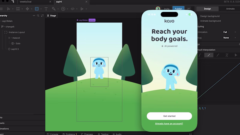
Task: Collapse the Instance Layout tree node
Action: [x=8, y=32]
